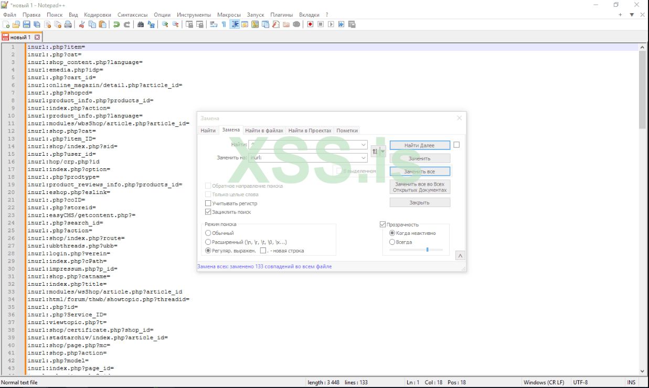Image resolution: width=649 pixels, height=388 pixels.
Task: Run macro multiple times icon
Action: (342, 24)
